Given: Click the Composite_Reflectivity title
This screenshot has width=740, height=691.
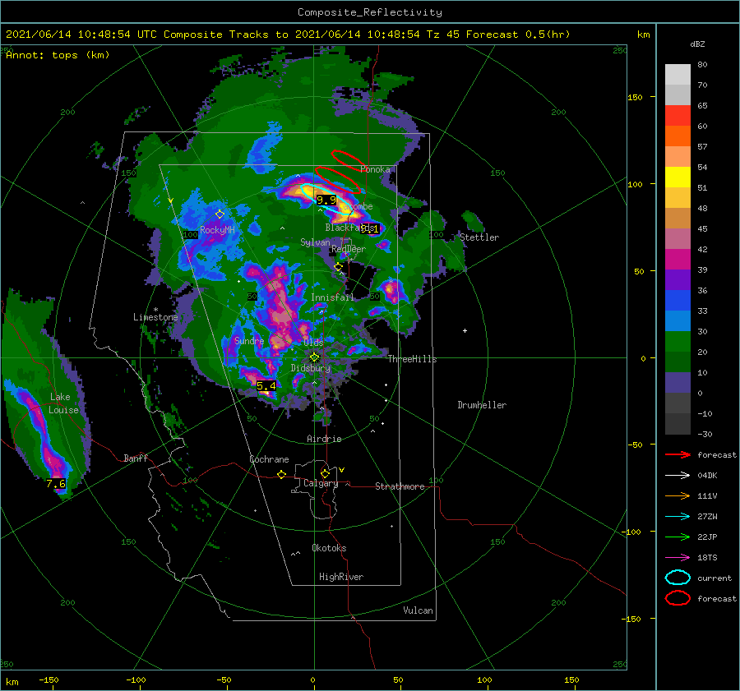Looking at the screenshot, I should coord(369,12).
